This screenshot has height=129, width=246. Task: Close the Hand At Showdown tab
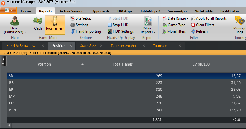[43, 46]
